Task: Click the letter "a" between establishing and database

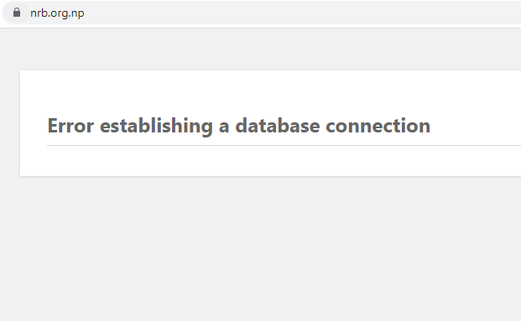Action: (x=224, y=127)
